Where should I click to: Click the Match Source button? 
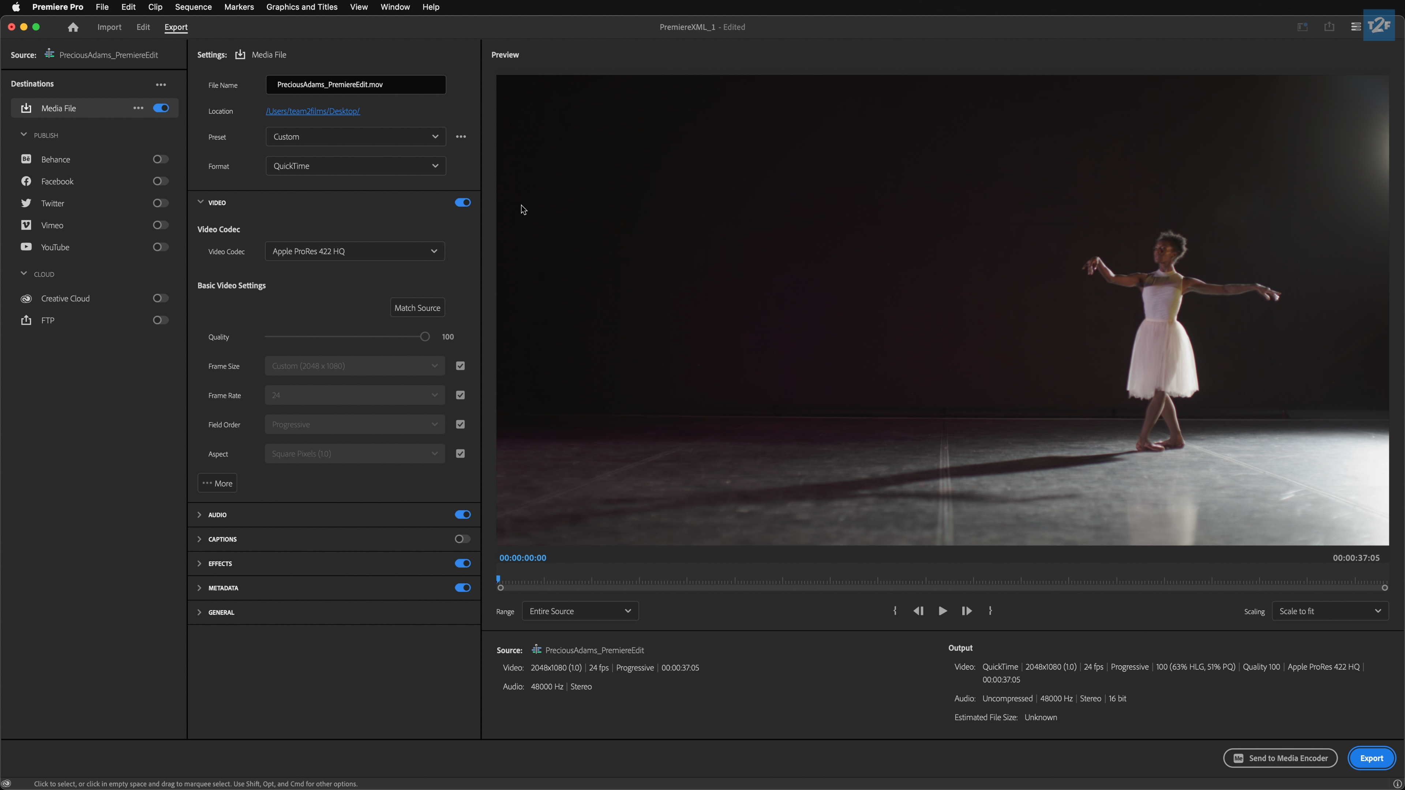tap(417, 308)
